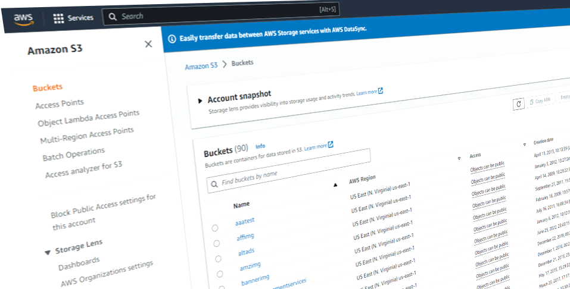
Task: Open Block Public Access settings for this account
Action: (x=104, y=212)
